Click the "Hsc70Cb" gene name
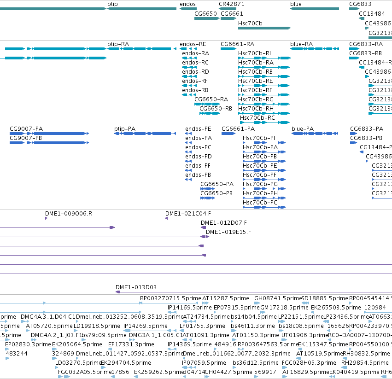This screenshot has height=379, width=392. pyautogui.click(x=250, y=23)
